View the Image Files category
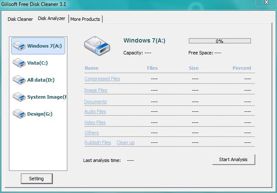Image resolution: width=277 pixels, height=193 pixels. [96, 90]
